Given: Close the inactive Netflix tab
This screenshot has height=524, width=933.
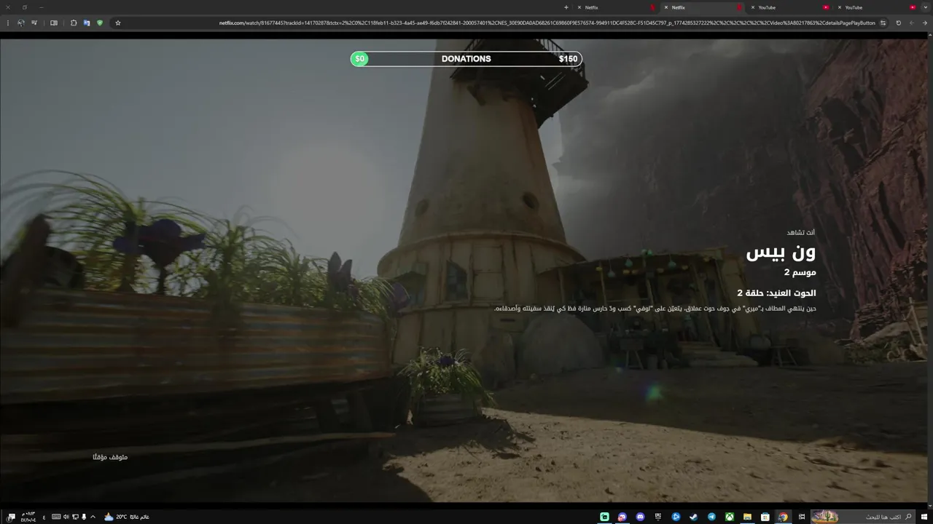Looking at the screenshot, I should tap(579, 7).
